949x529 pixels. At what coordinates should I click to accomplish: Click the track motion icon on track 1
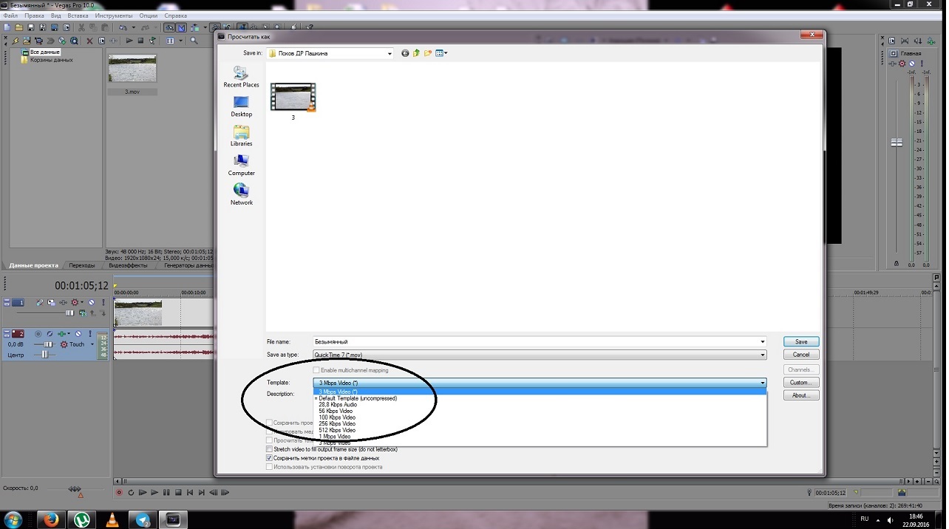(x=51, y=302)
